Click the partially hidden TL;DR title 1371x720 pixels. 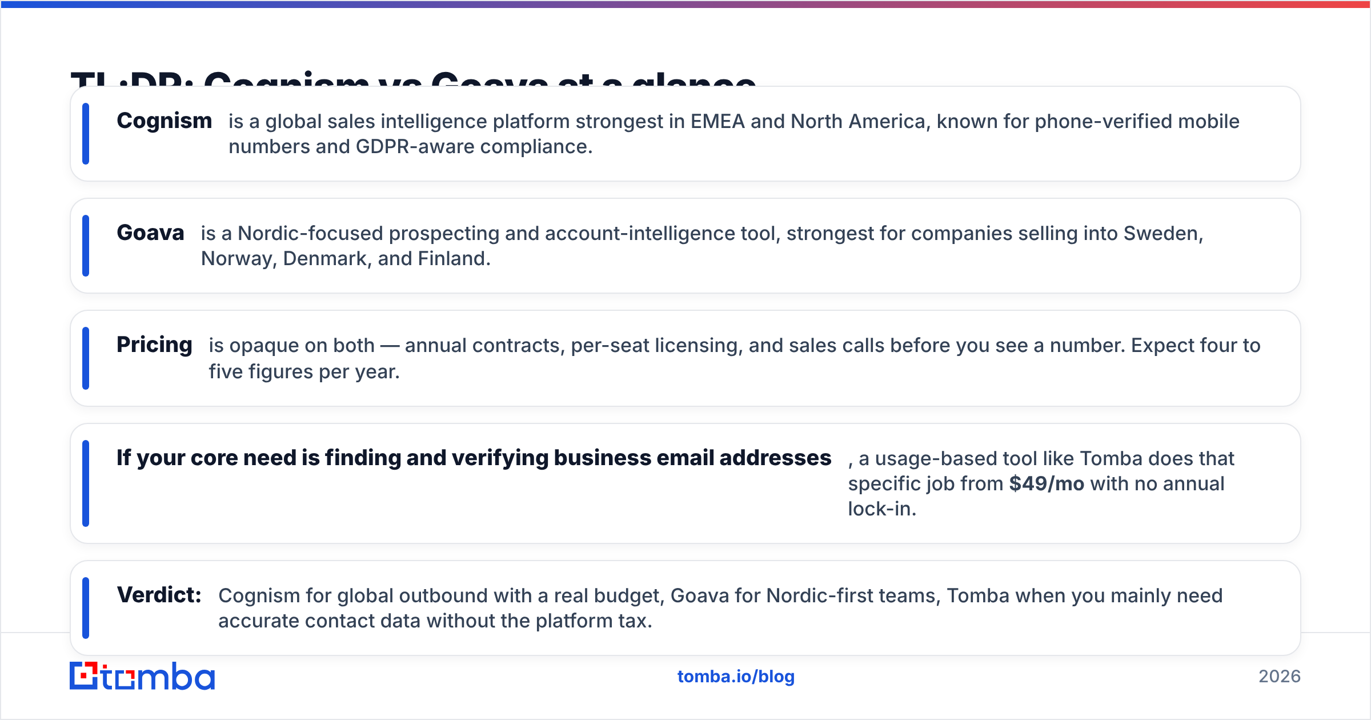coord(413,78)
